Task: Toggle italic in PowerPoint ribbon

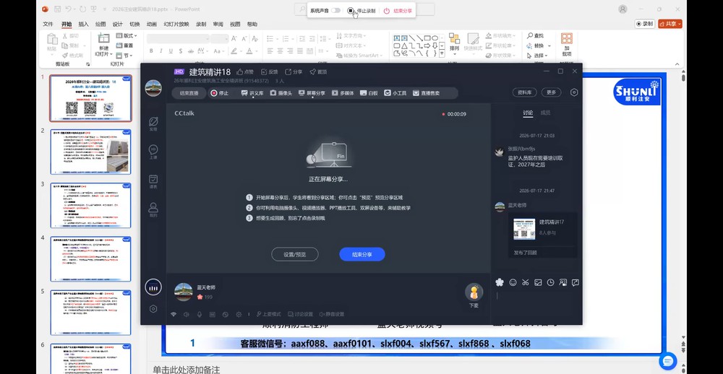Action: (161, 51)
